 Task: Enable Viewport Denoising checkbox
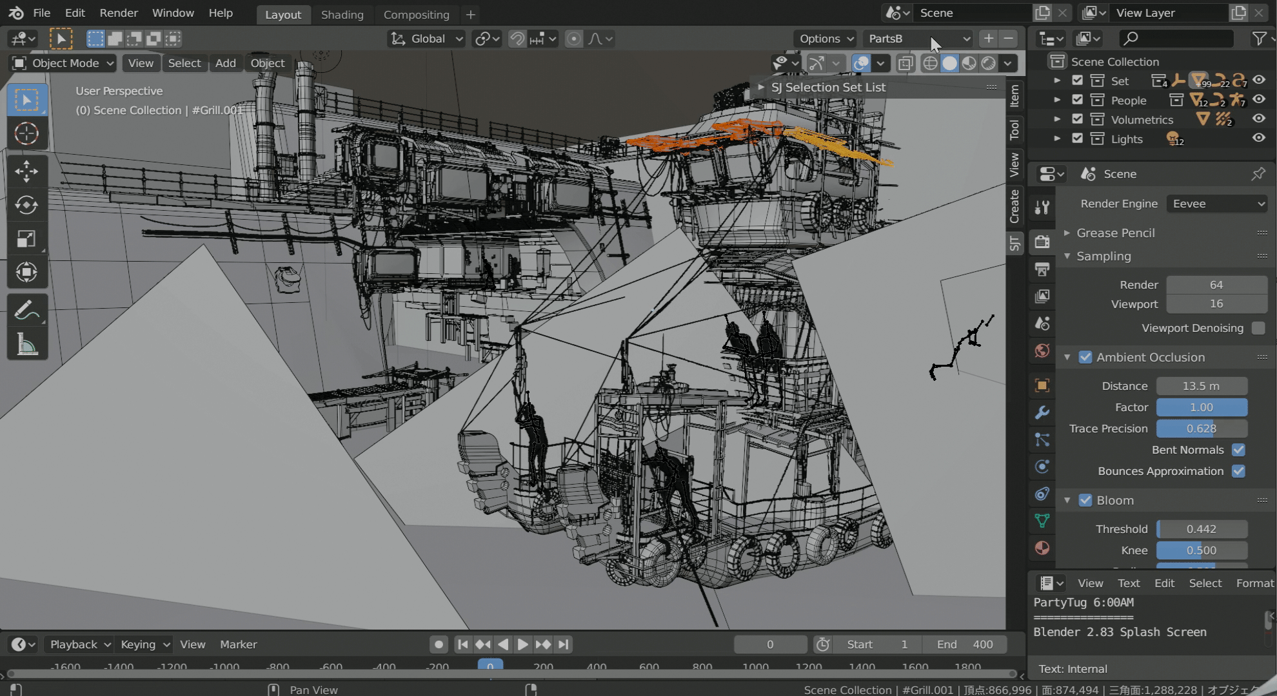click(x=1258, y=328)
